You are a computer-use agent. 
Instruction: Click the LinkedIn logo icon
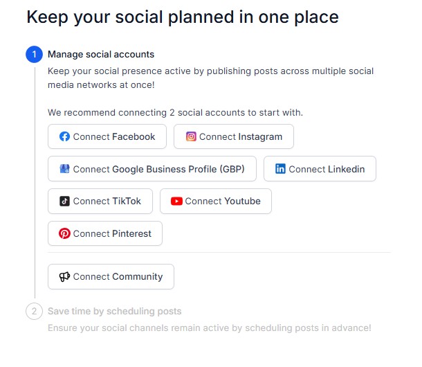point(280,169)
